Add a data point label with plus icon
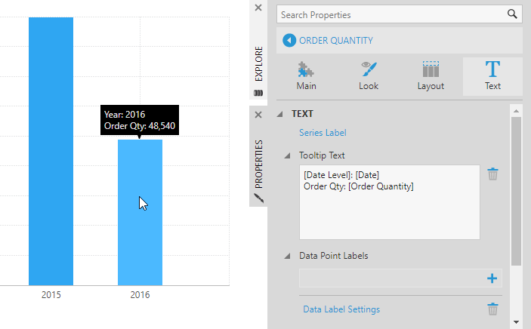 click(492, 278)
